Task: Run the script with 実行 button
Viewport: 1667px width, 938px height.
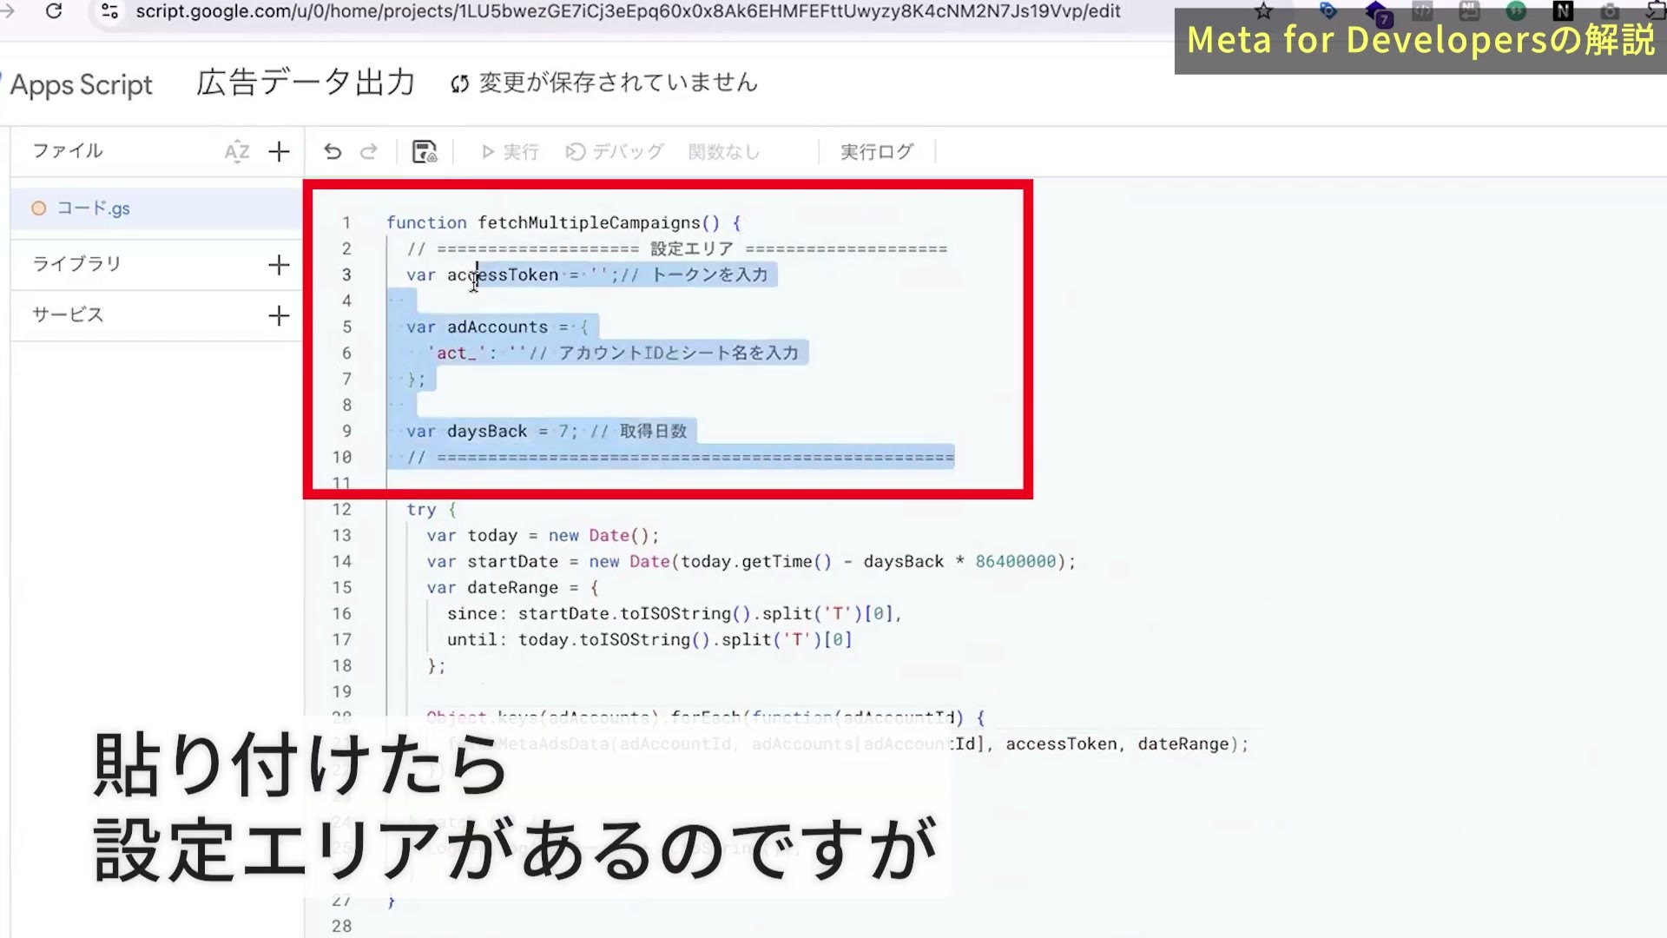Action: pos(510,152)
